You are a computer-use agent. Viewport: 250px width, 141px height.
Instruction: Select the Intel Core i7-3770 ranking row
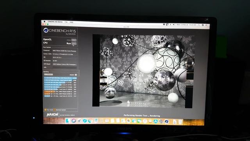point(60,85)
